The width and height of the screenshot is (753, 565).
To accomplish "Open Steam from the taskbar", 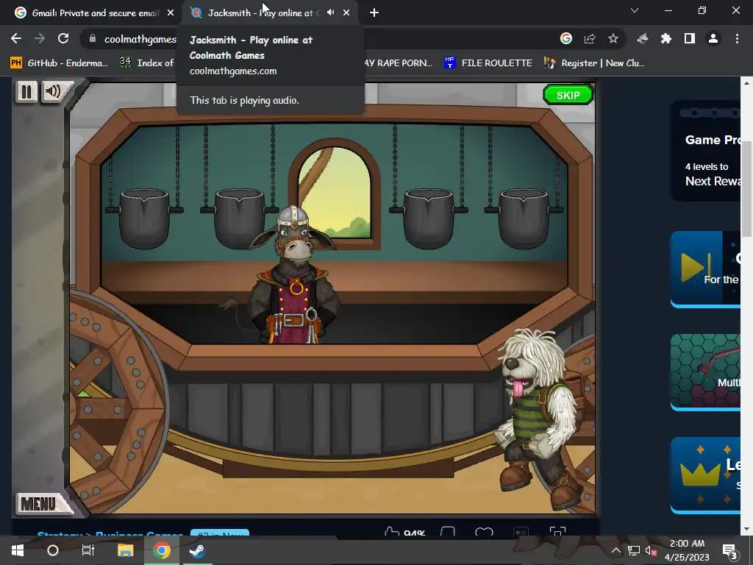I will 197,550.
